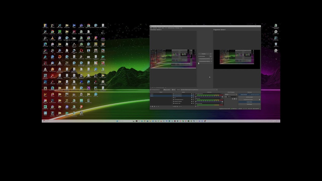Remove scene transition with trash icon
Image resolution: width=322 pixels, height=181 pixels.
click(x=234, y=99)
